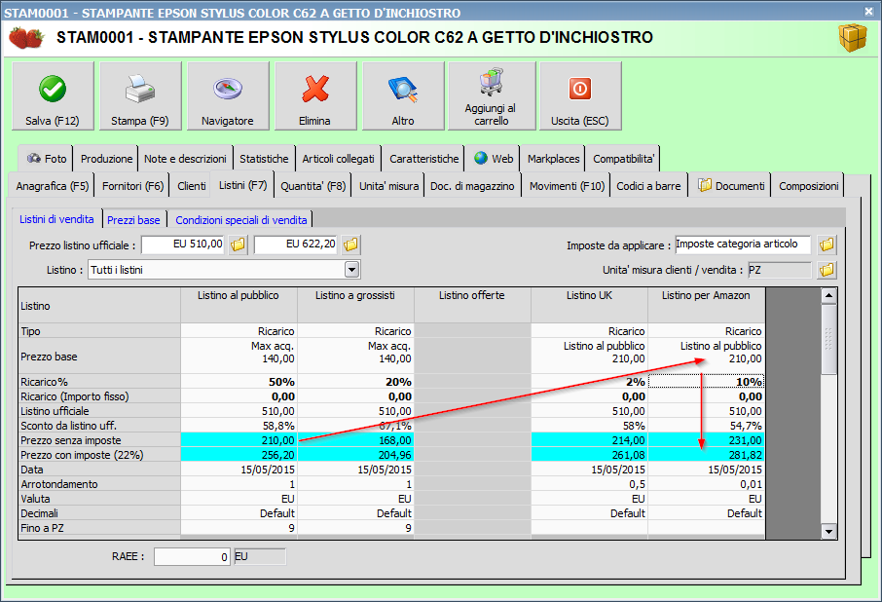The height and width of the screenshot is (602, 882).
Task: Click the Imposte da applicare field
Action: (743, 245)
